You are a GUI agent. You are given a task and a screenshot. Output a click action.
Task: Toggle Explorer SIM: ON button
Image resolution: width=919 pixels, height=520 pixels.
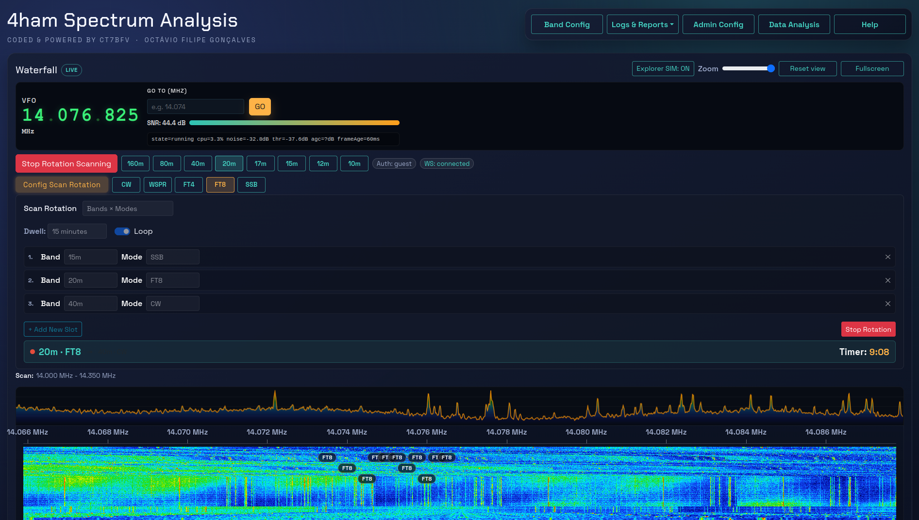pos(663,68)
